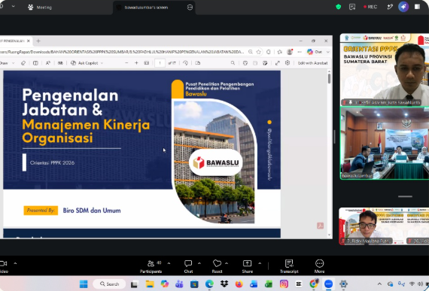Image resolution: width=429 pixels, height=291 pixels.
Task: Expand the Zoom top-left dropdown chevron
Action: click(x=13, y=6)
